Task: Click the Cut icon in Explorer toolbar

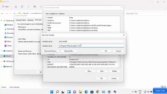Action: [x=16, y=7]
